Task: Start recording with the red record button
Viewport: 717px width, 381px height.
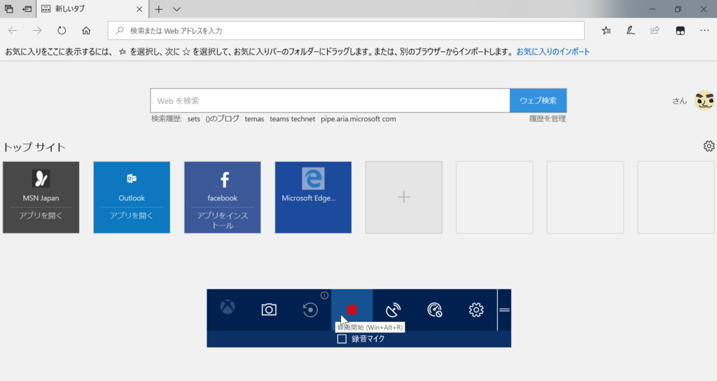Action: pos(351,310)
